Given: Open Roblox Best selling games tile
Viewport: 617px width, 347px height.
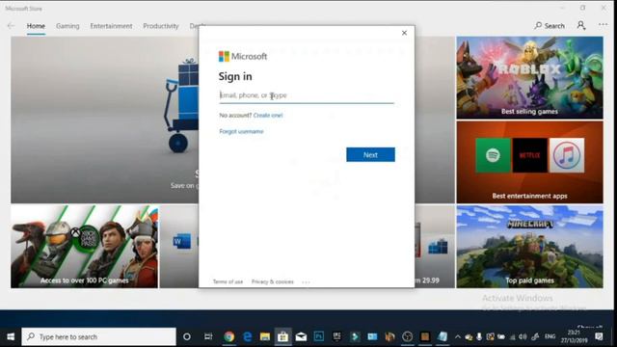Looking at the screenshot, I should (x=529, y=78).
